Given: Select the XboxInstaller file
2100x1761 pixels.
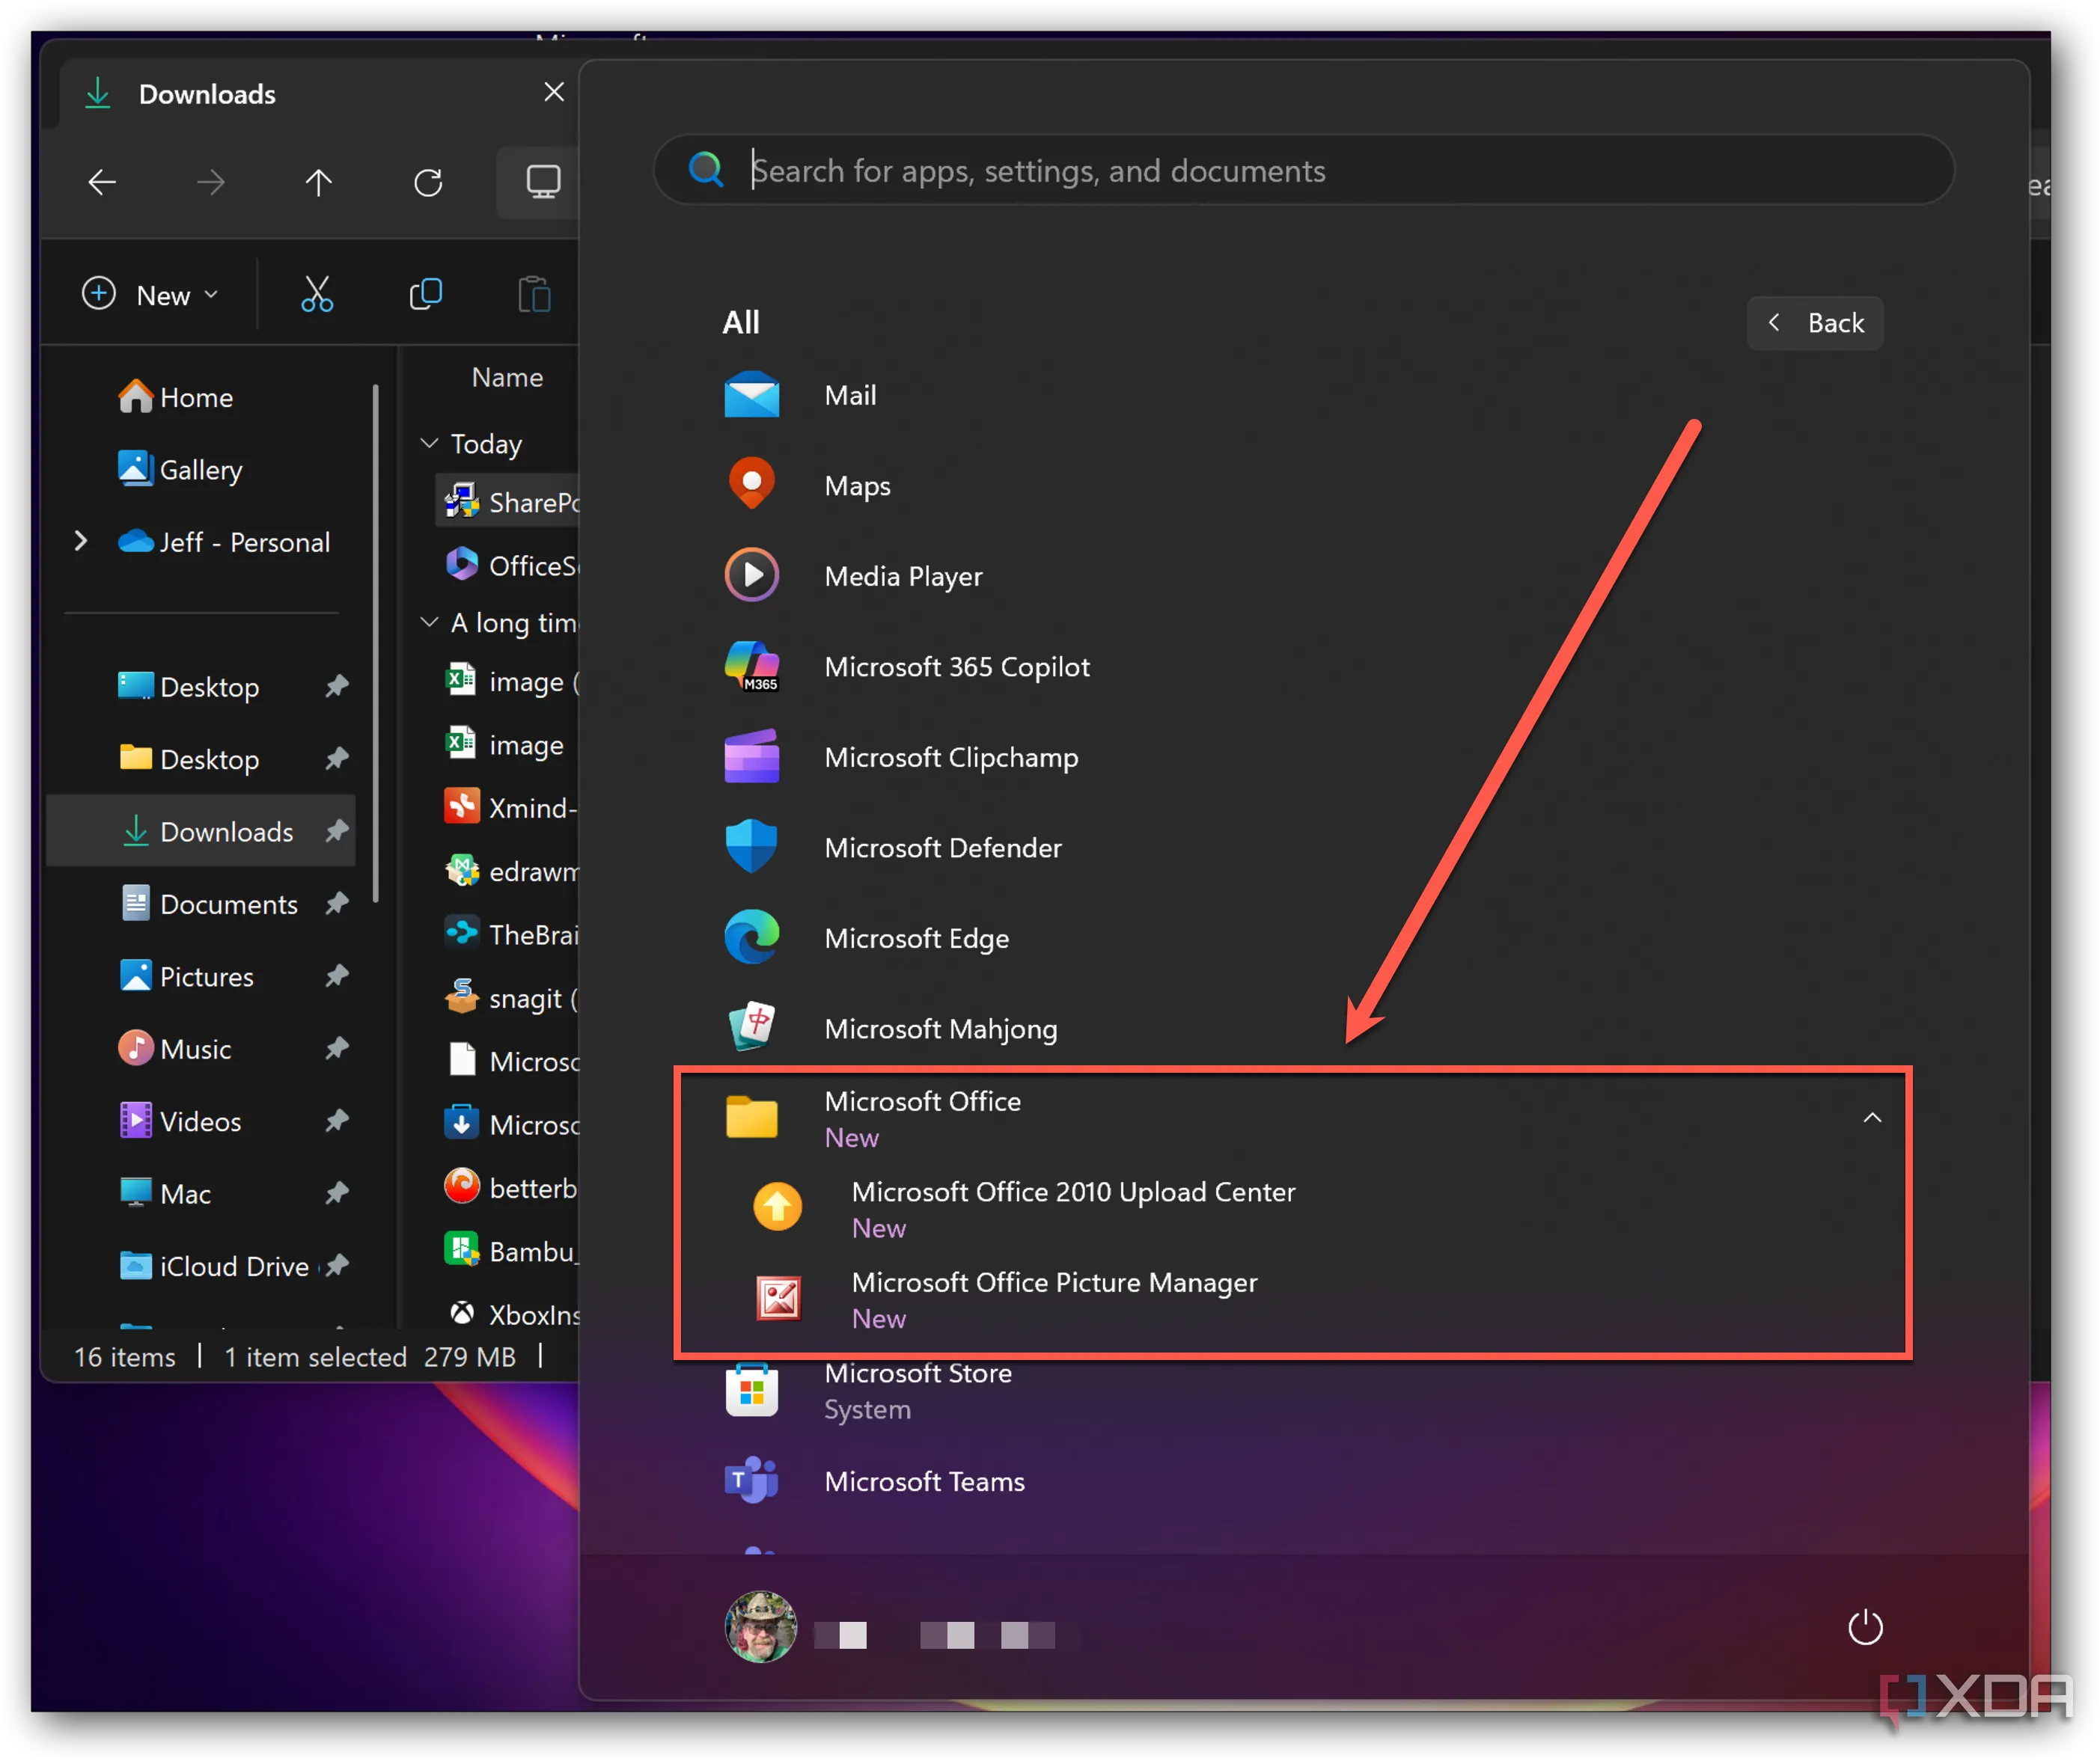Looking at the screenshot, I should point(508,1314).
